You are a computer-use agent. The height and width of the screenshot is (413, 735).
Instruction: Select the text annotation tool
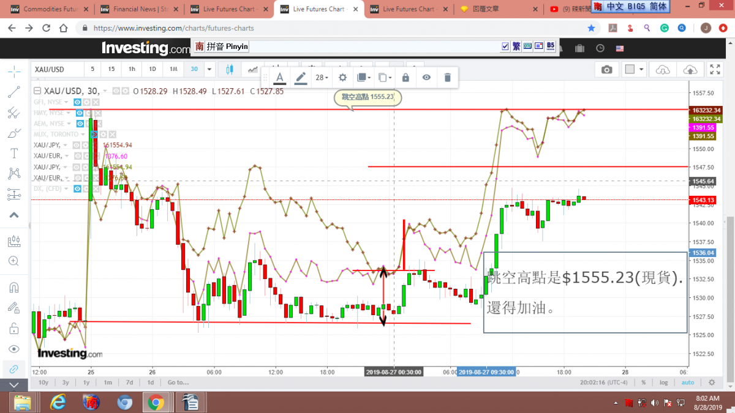(13, 154)
